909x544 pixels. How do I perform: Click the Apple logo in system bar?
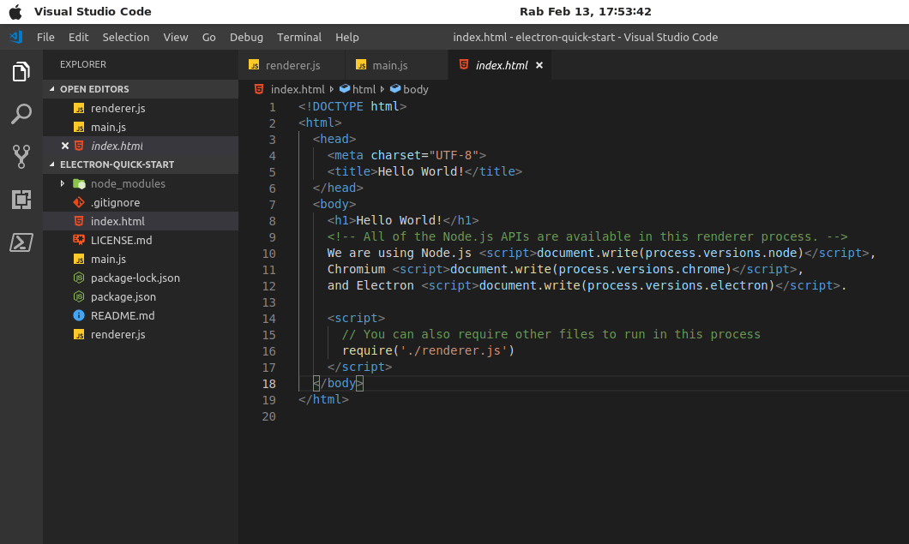[x=15, y=12]
